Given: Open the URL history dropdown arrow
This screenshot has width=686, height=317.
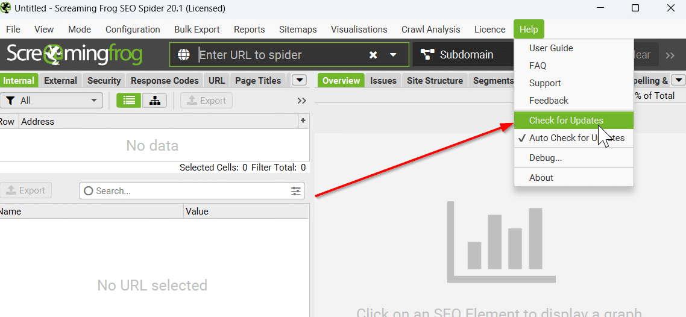Looking at the screenshot, I should click(x=393, y=55).
